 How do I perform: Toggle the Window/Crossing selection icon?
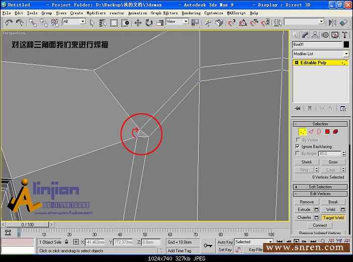[x=125, y=23]
